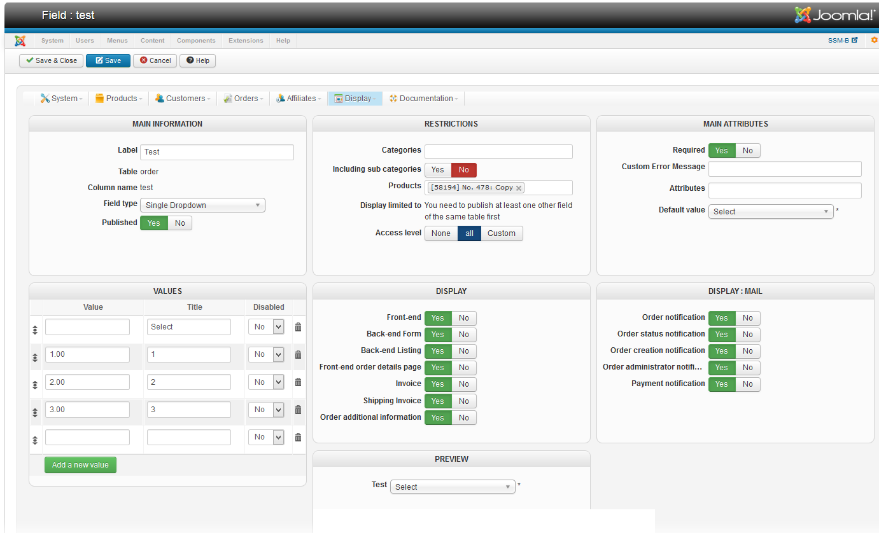Cancel editing the field
879x533 pixels.
pyautogui.click(x=155, y=60)
